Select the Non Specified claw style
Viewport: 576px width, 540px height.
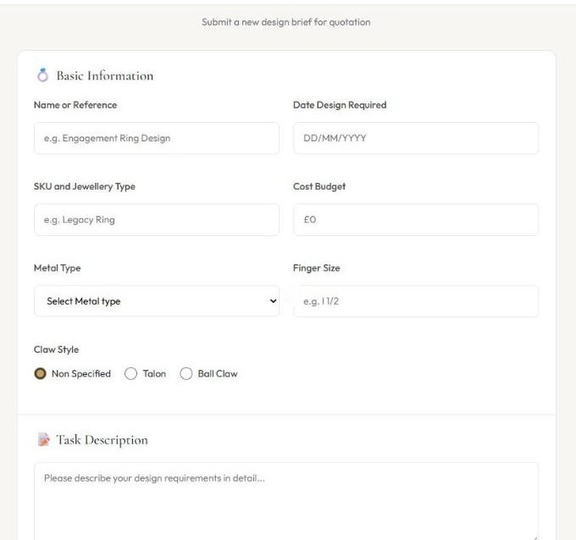40,374
